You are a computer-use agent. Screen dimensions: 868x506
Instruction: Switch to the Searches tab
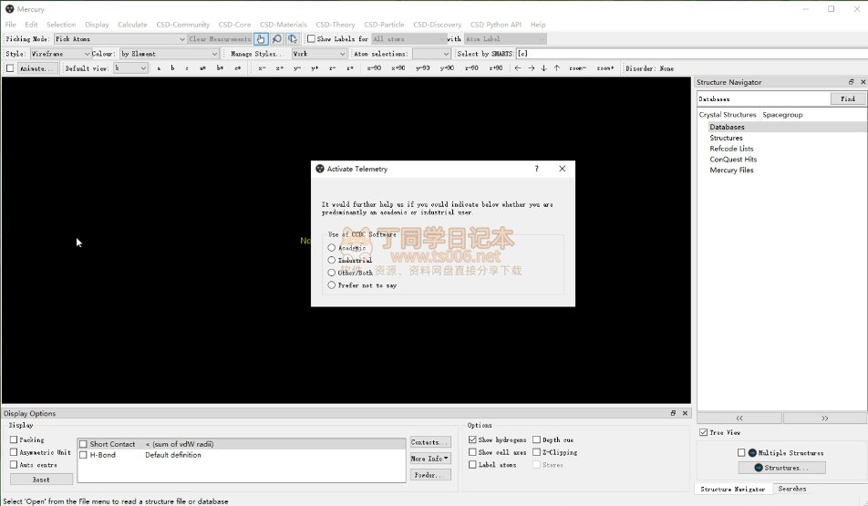(x=791, y=490)
